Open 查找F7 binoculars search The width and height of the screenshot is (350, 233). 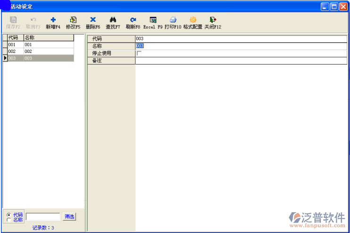coord(113,20)
